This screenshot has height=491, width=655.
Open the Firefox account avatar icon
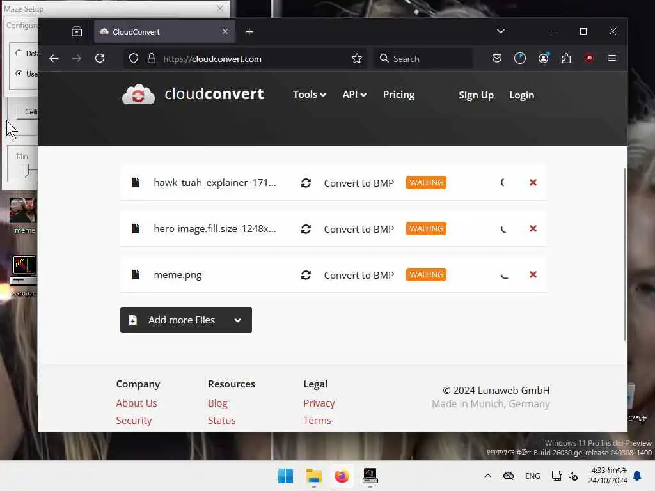tap(543, 58)
